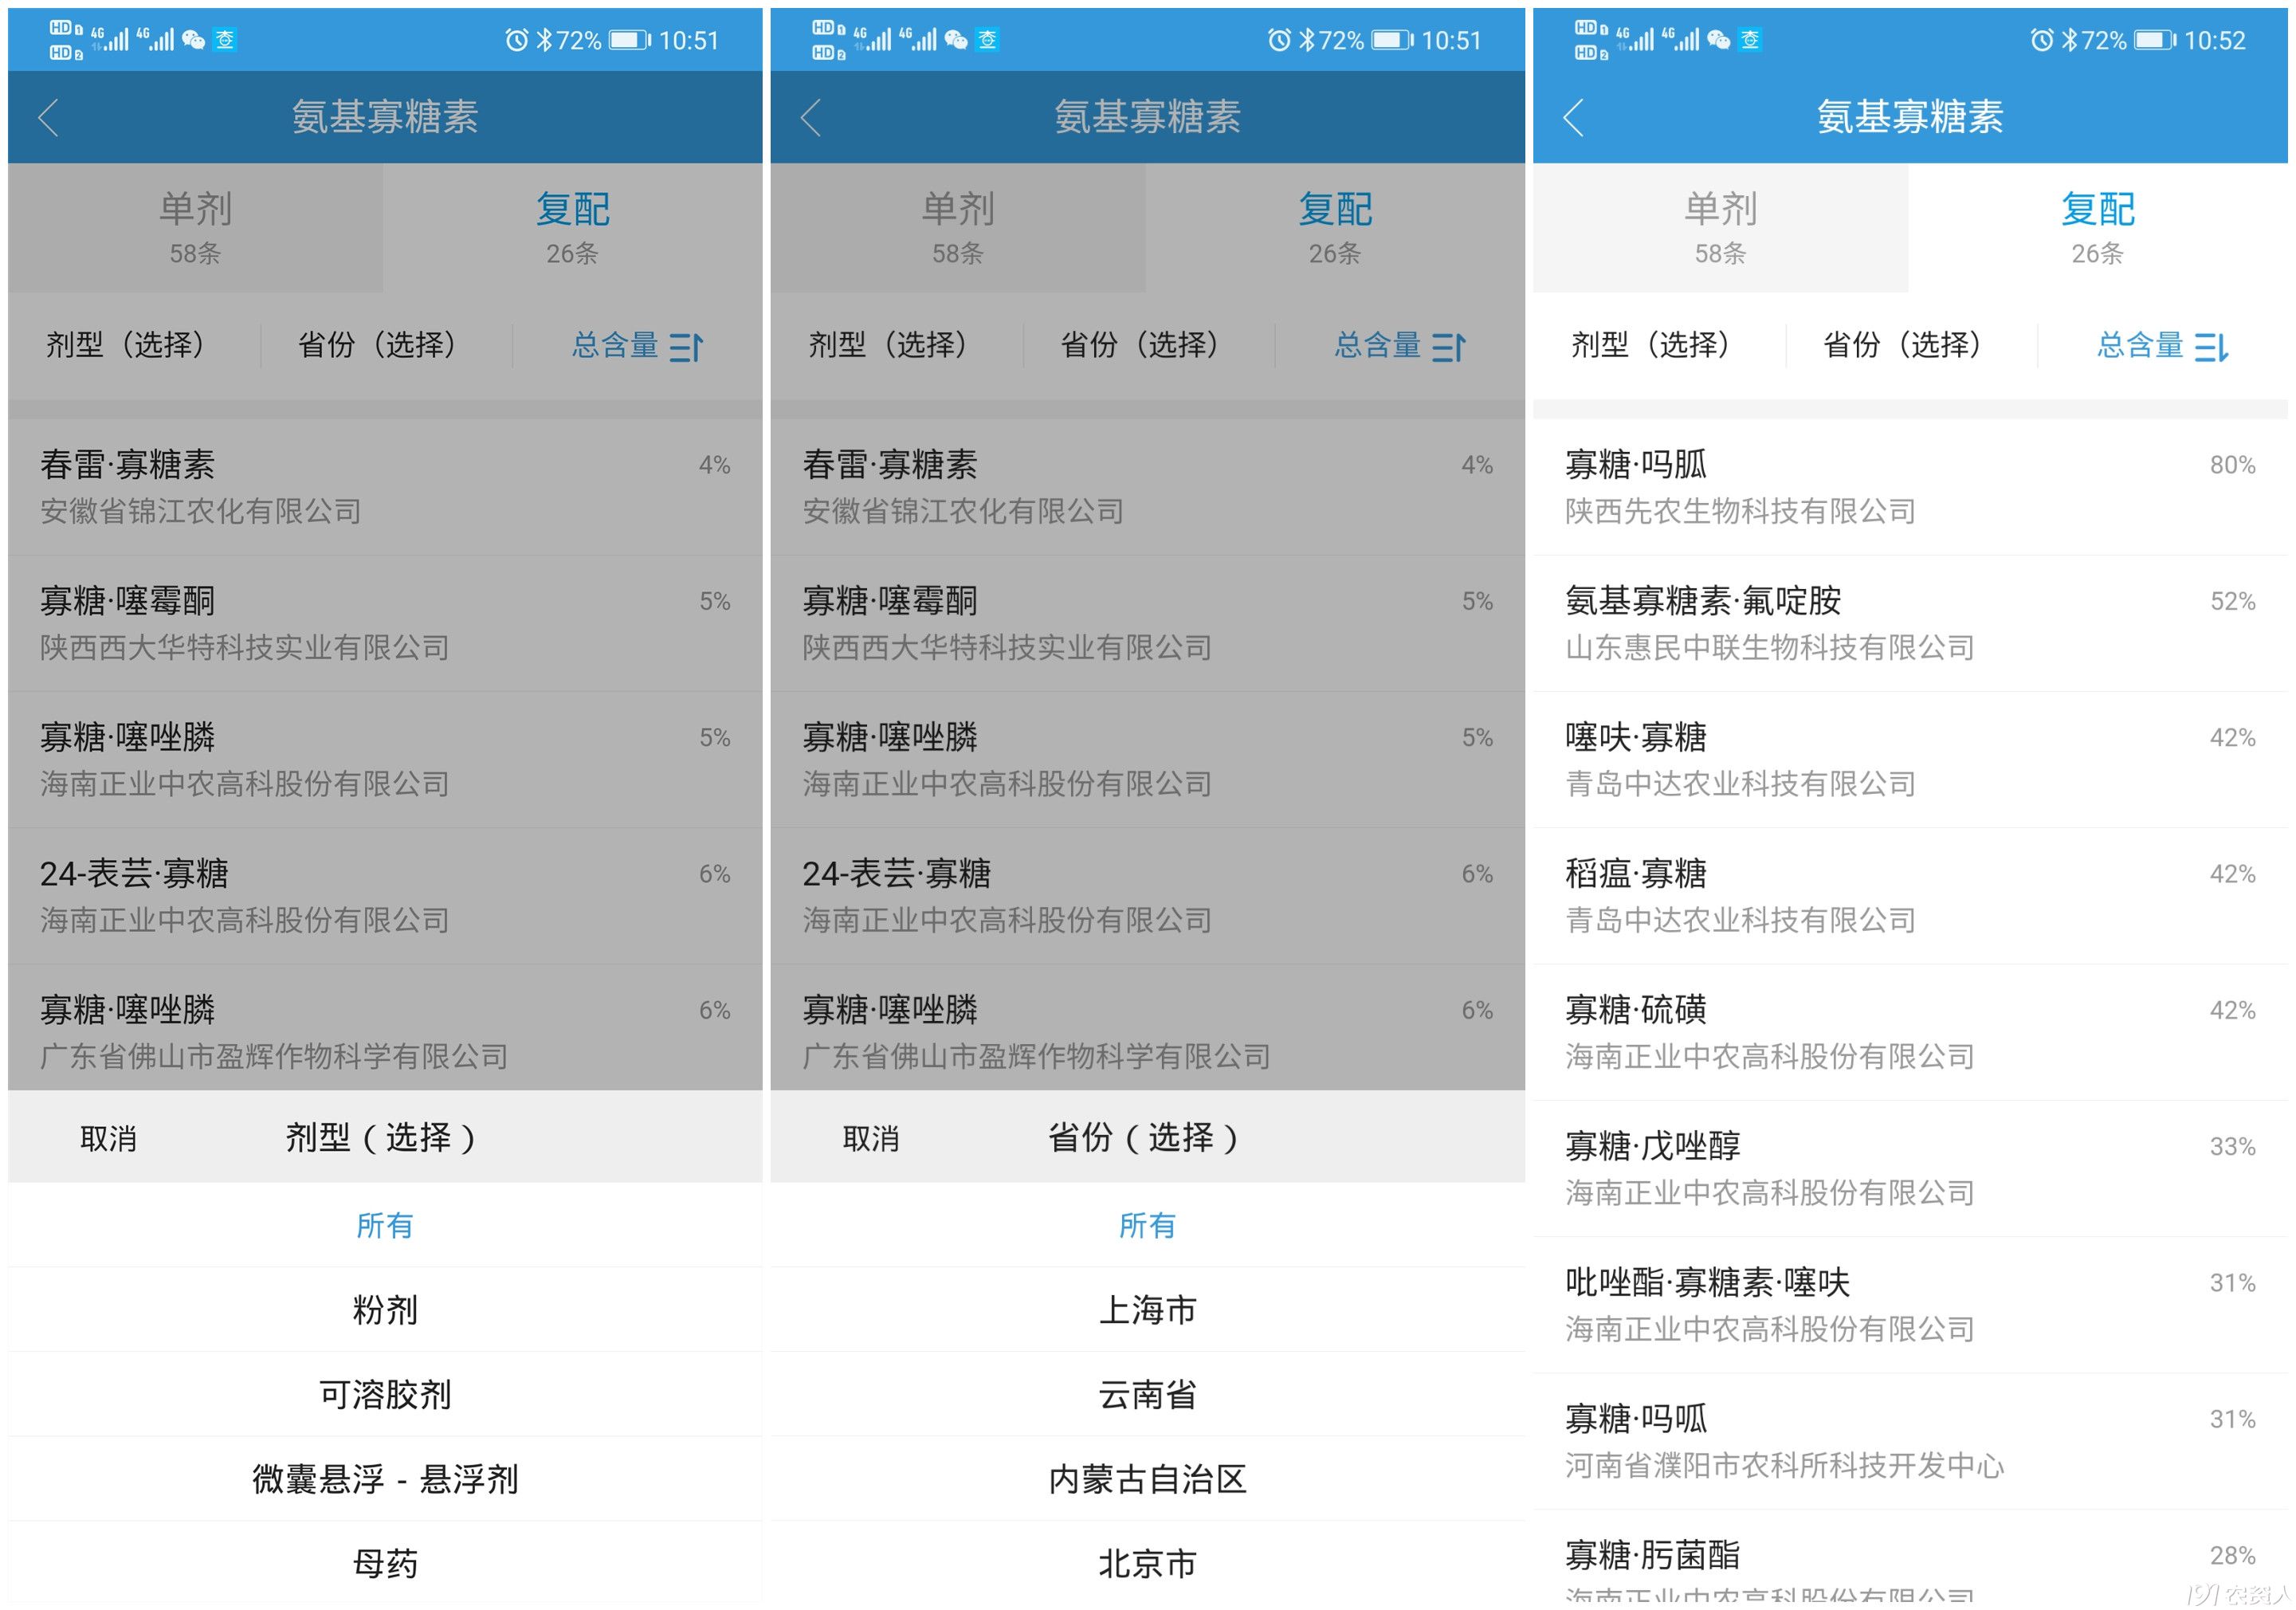
Task: Tap WeChat icon in the 10:52 status bar
Action: pos(1718,40)
